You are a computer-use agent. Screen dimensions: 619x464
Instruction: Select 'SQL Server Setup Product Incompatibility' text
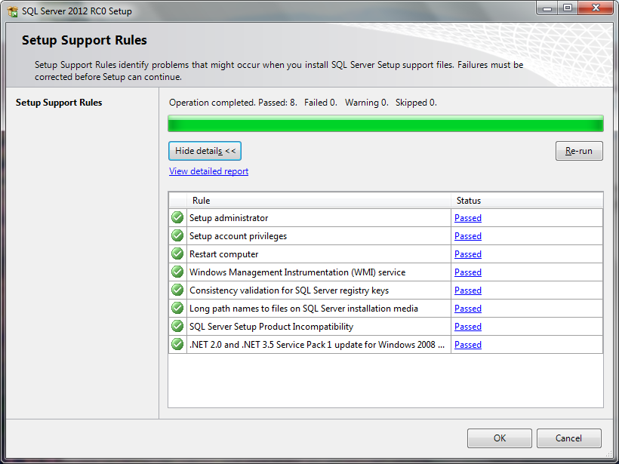[x=271, y=327]
